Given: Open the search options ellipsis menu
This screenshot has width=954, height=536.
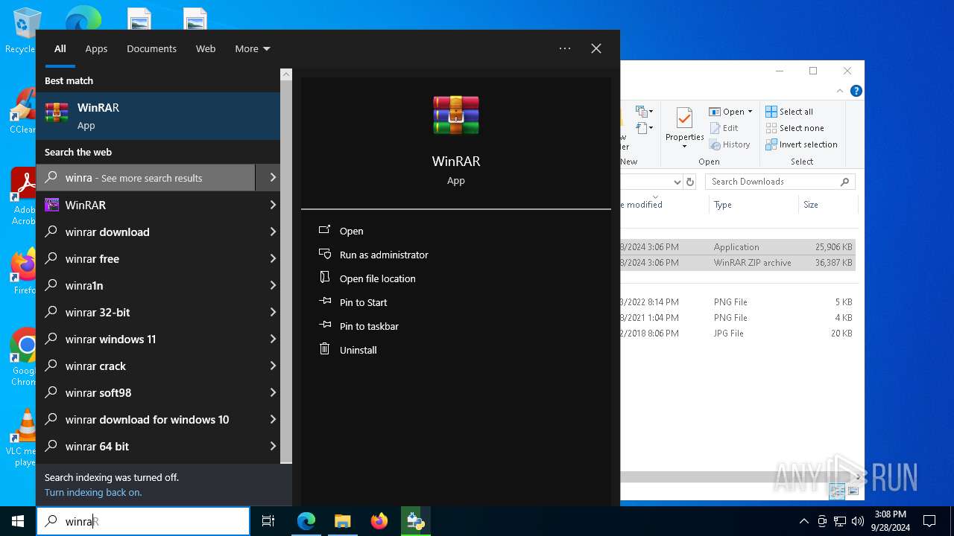Looking at the screenshot, I should [565, 48].
